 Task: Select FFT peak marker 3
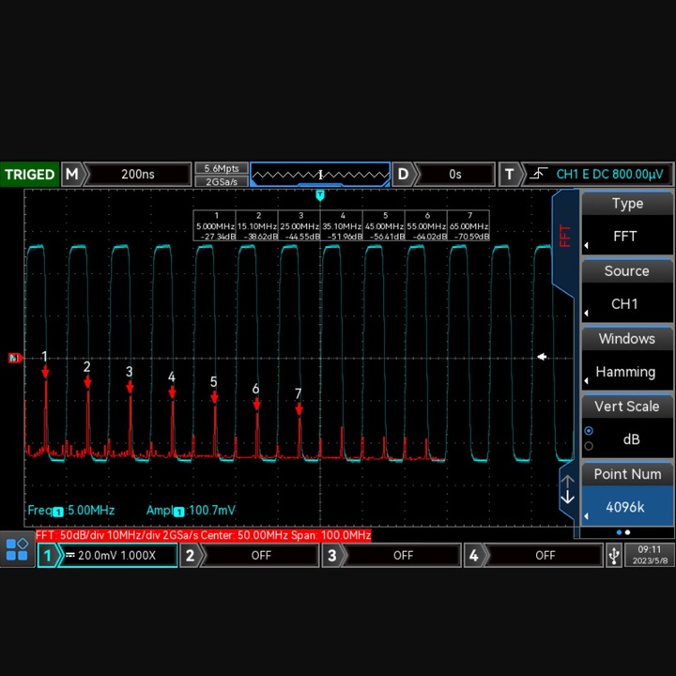pos(130,387)
